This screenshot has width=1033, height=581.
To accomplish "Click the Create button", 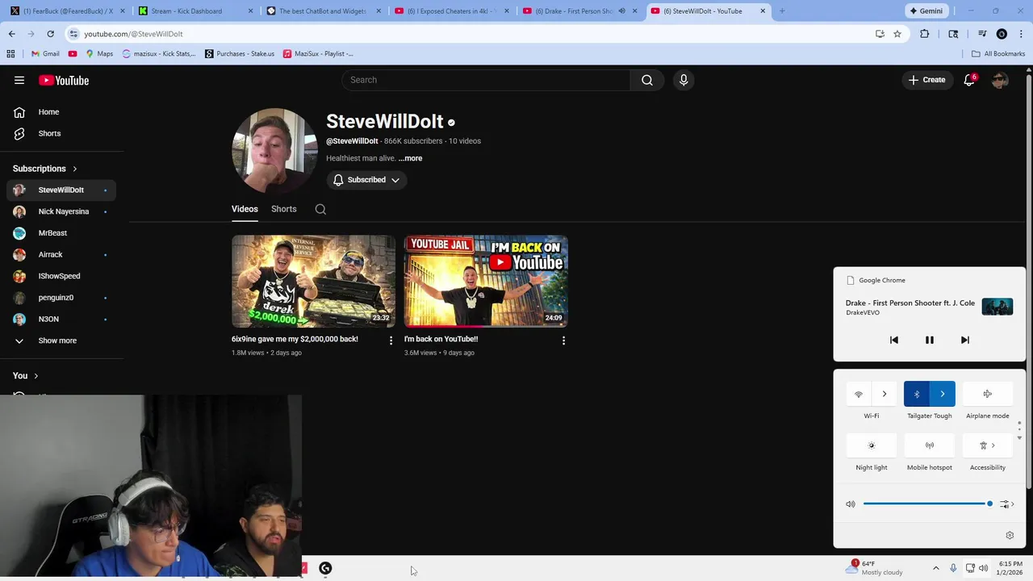I will [x=926, y=80].
